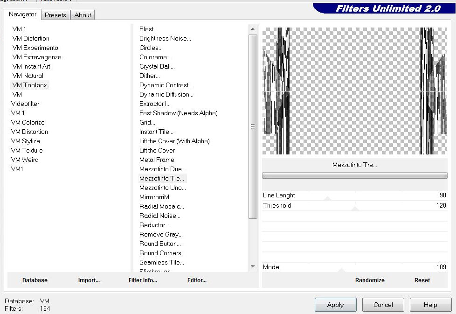Select Fast Shadow (Needs Alpha) filter
This screenshot has height=314, width=456.
(x=178, y=113)
